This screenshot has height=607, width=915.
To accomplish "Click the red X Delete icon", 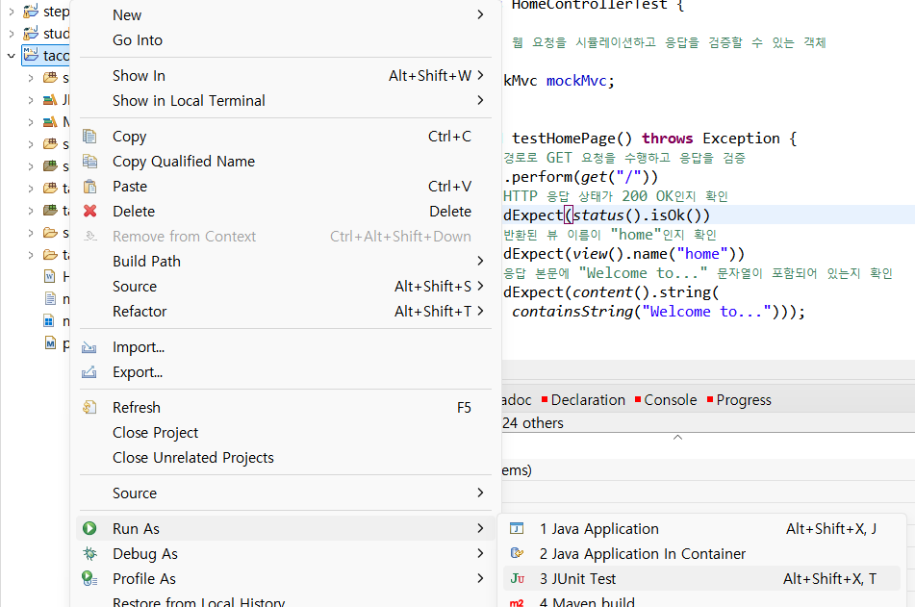I will point(89,211).
